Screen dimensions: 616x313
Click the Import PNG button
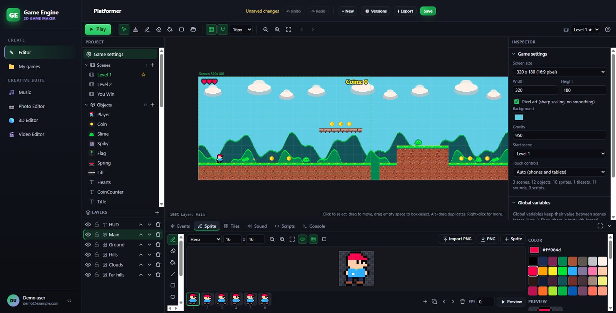tap(457, 239)
